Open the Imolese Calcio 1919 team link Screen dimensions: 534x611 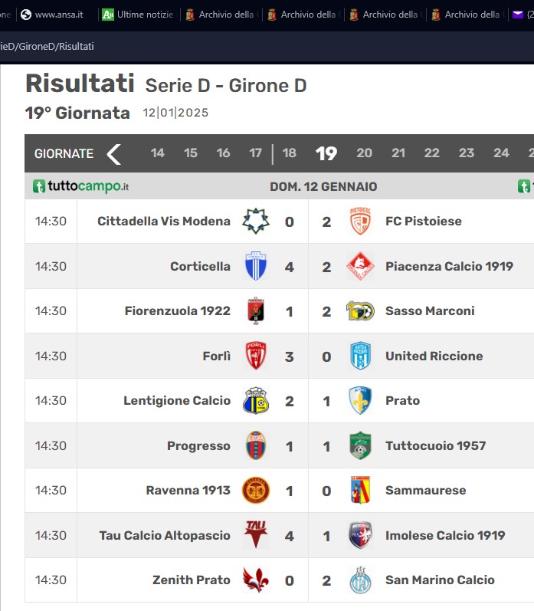445,535
